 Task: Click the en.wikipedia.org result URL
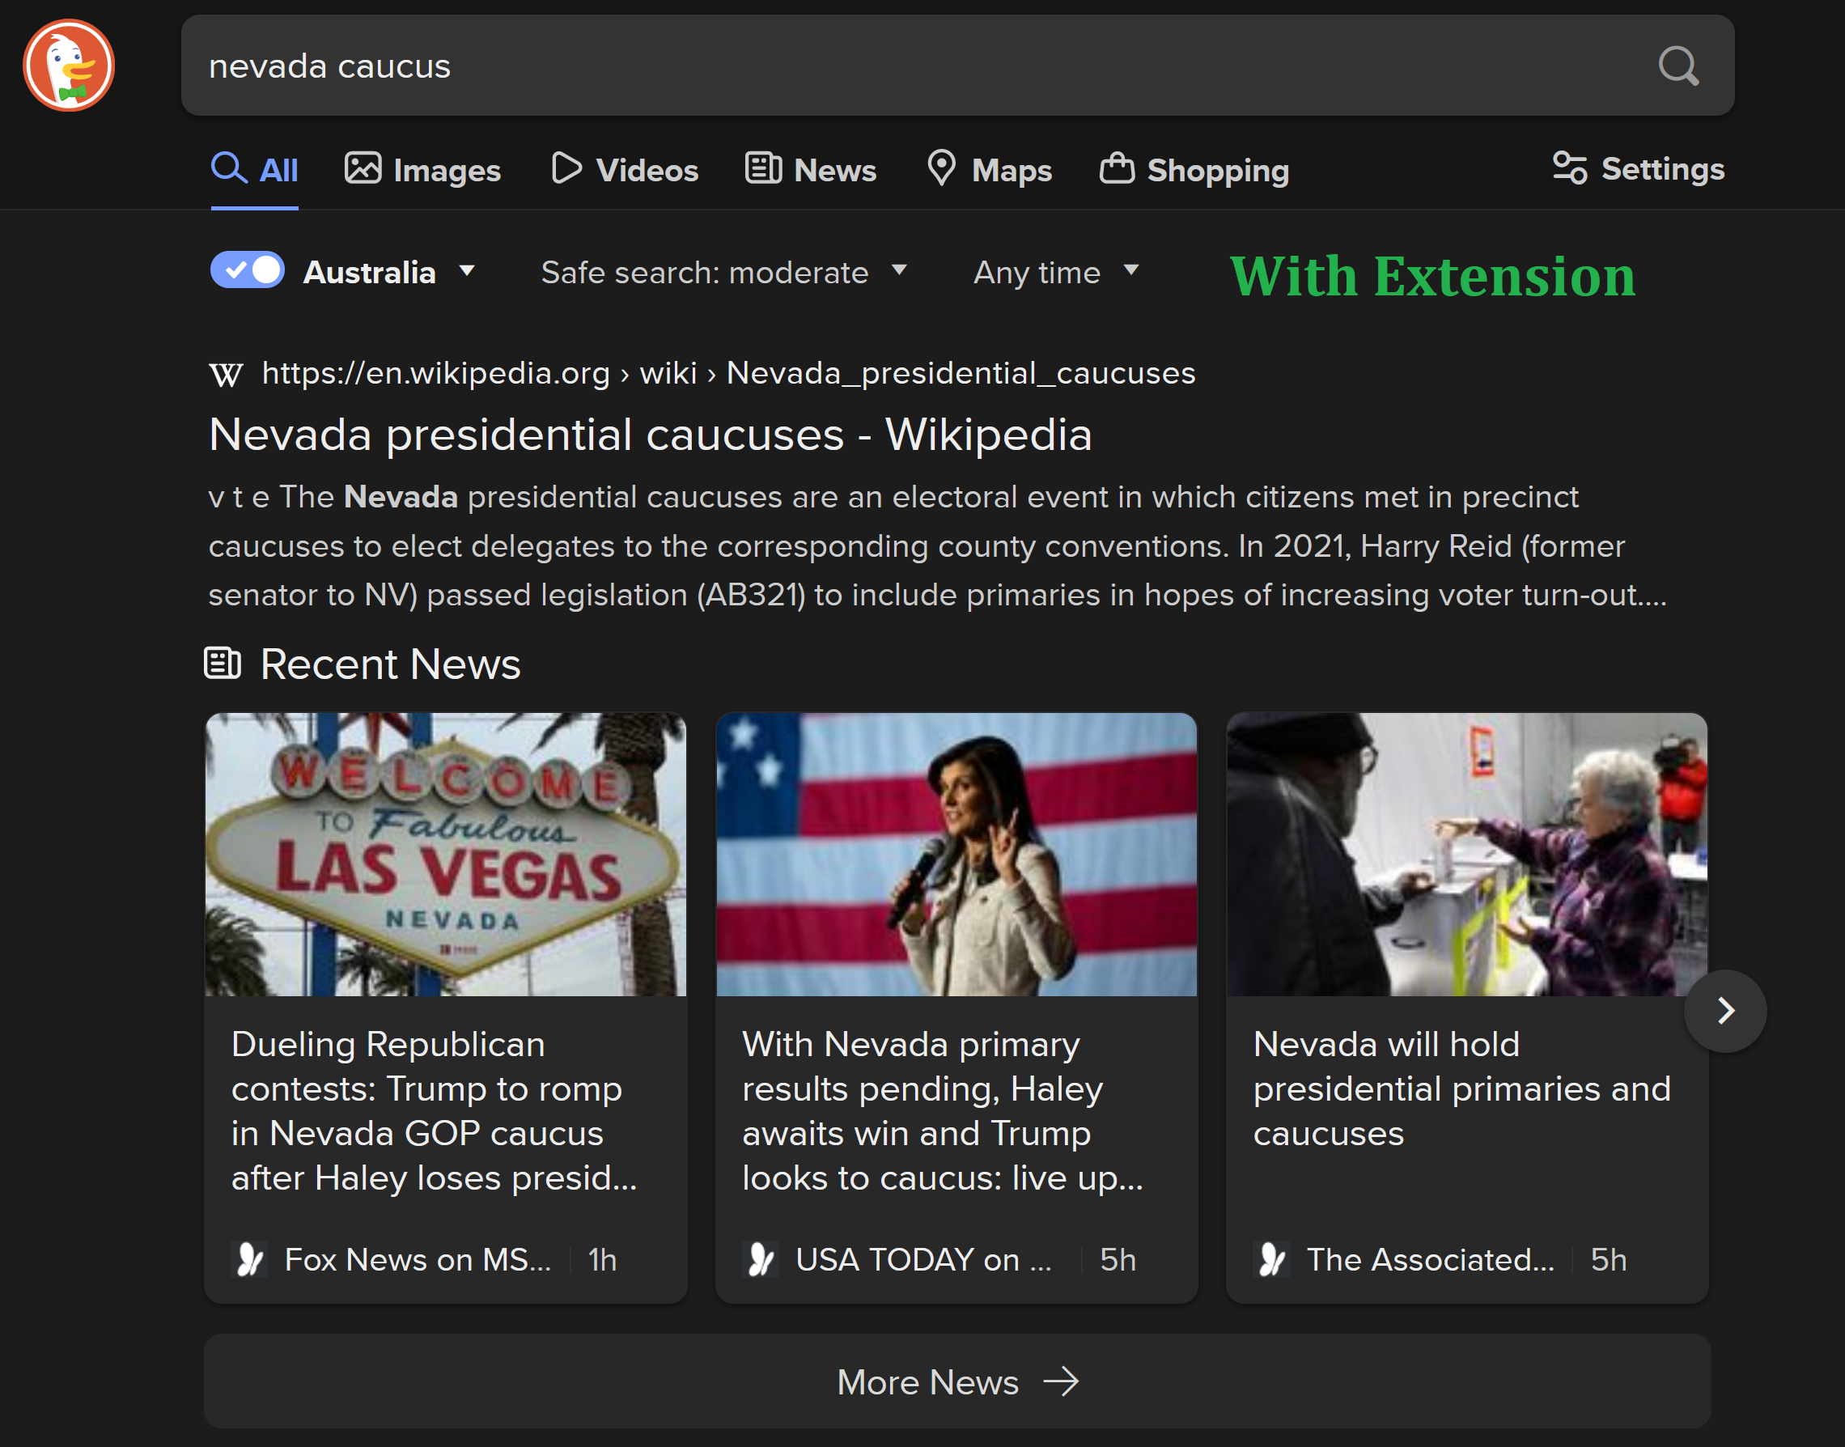point(727,373)
